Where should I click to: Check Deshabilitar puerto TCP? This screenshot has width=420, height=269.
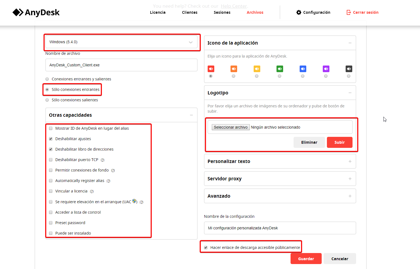51,160
